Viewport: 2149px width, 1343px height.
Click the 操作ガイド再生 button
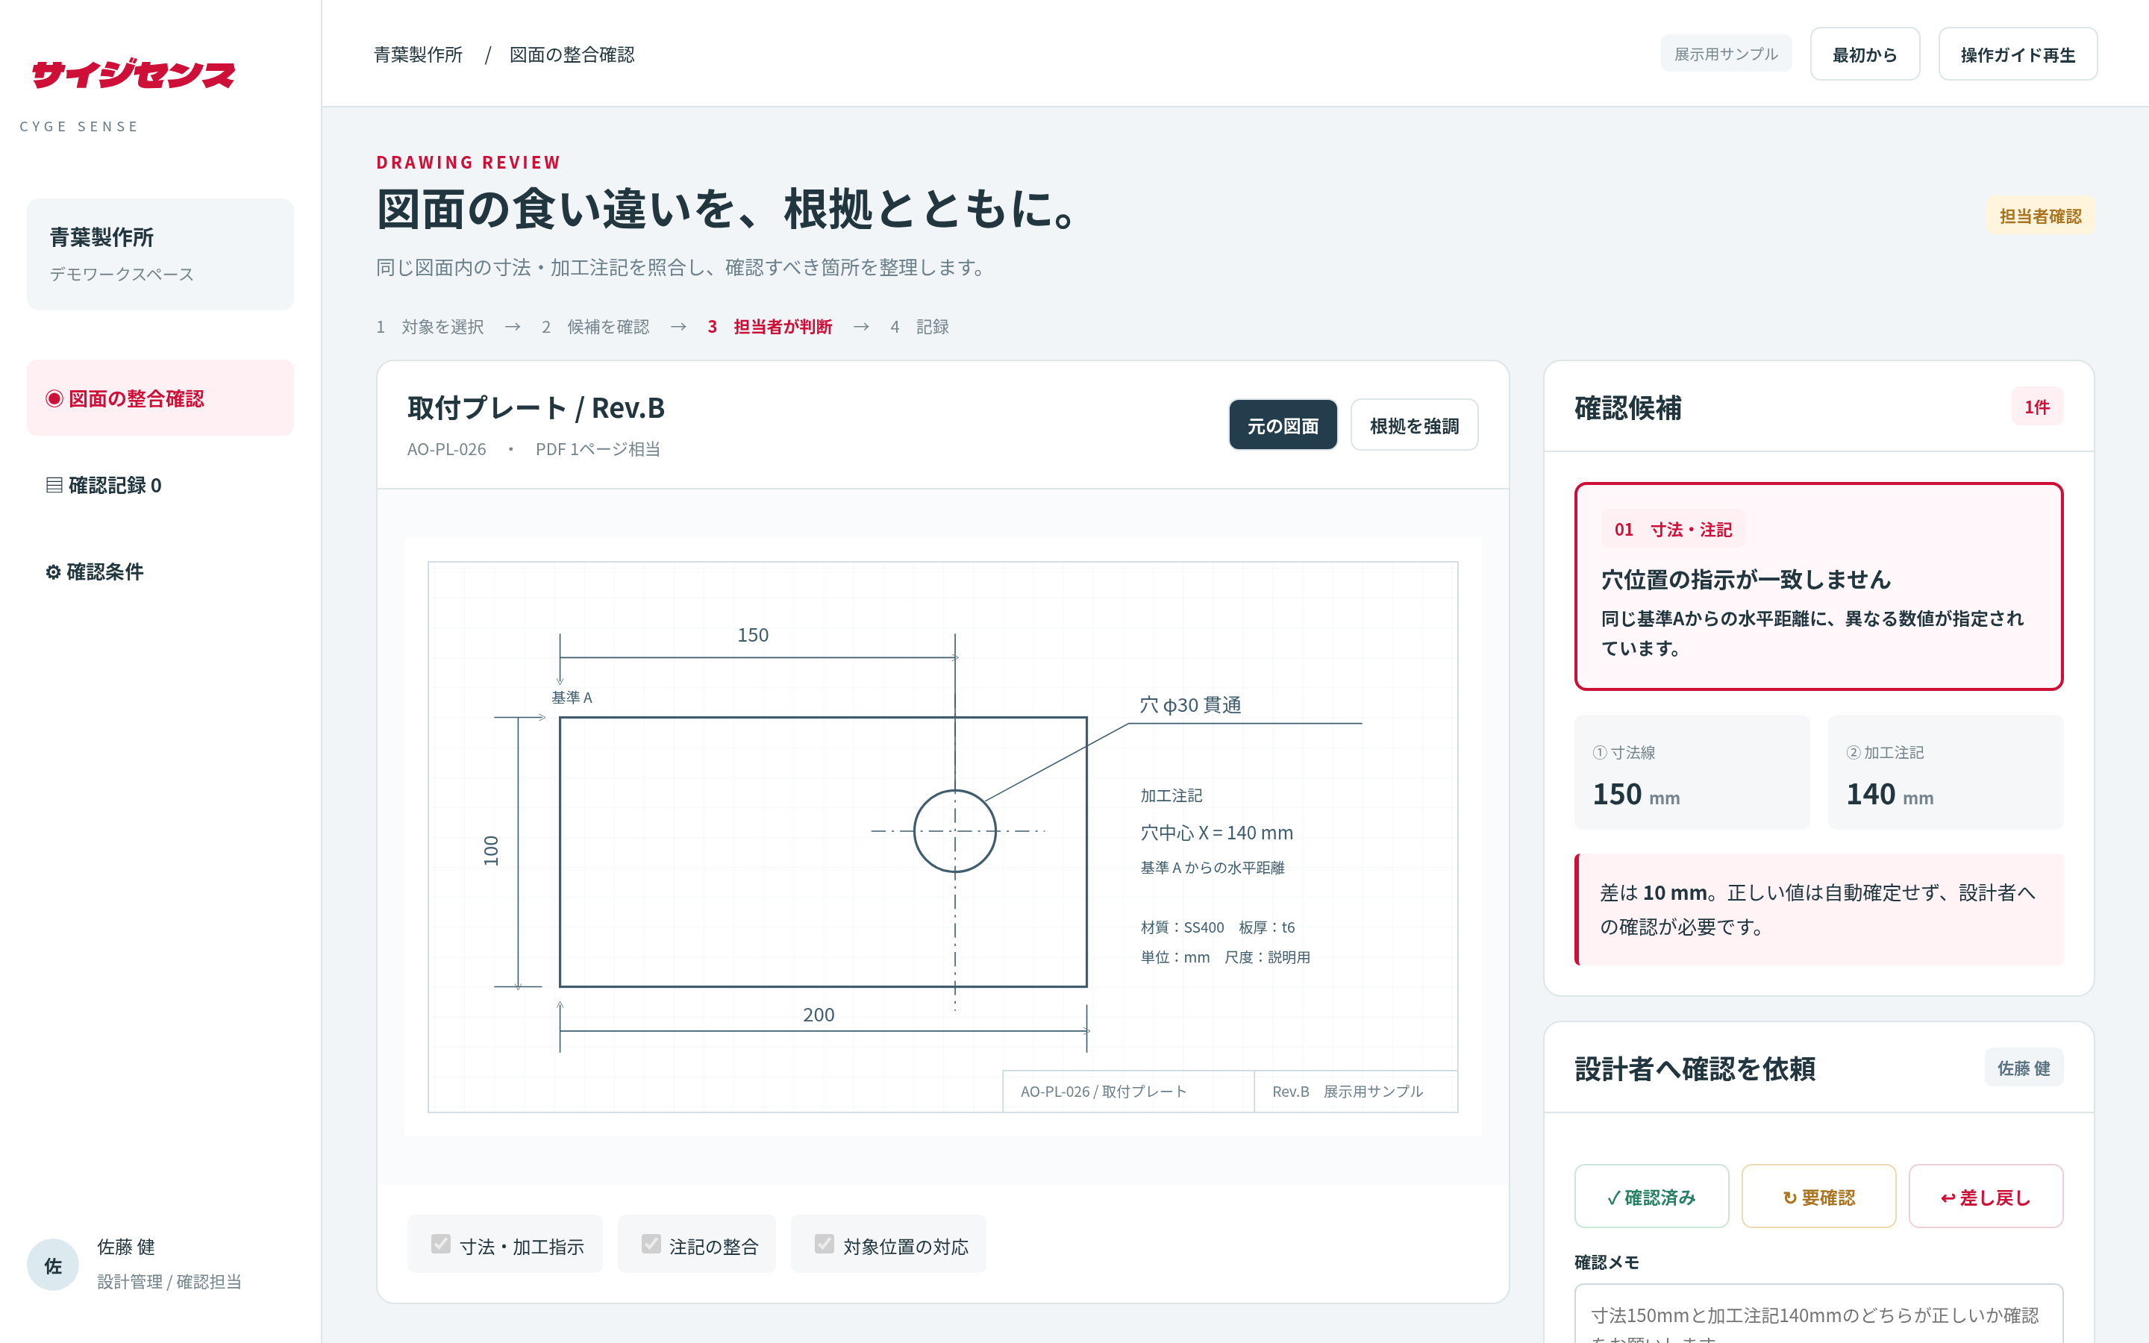point(2018,54)
